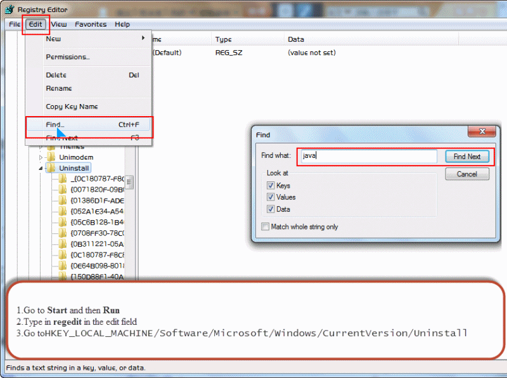This screenshot has height=378, width=507.
Task: Uncheck the Data checkbox in Find dialog
Action: point(271,209)
